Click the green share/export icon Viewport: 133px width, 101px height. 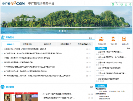pyautogui.click(x=126, y=5)
